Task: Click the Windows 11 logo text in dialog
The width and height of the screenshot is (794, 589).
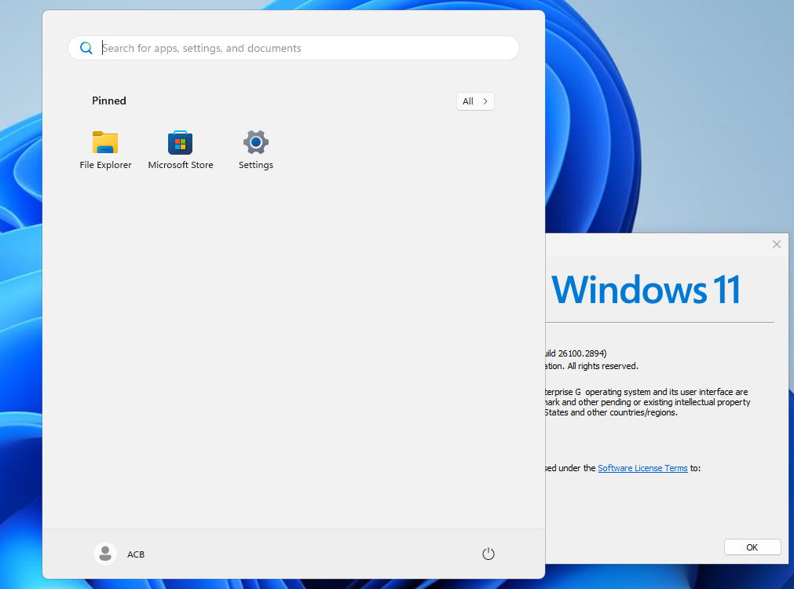Action: pos(646,290)
